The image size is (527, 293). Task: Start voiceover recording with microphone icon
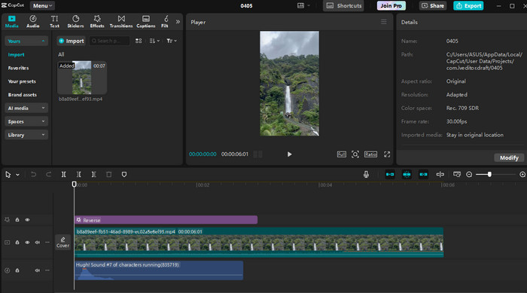[366, 174]
